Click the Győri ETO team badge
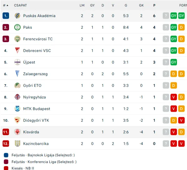The height and width of the screenshot is (170, 187). click(17, 85)
